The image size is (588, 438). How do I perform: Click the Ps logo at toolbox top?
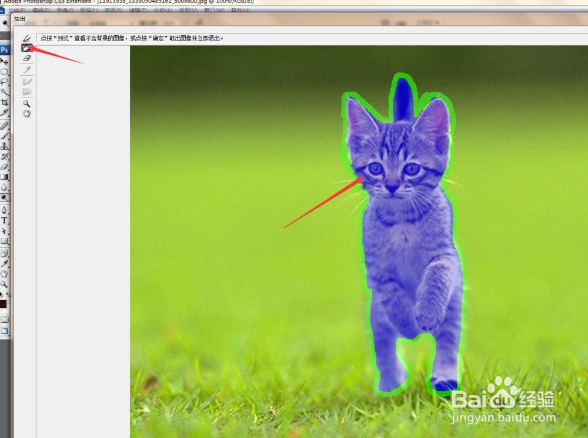pos(5,50)
